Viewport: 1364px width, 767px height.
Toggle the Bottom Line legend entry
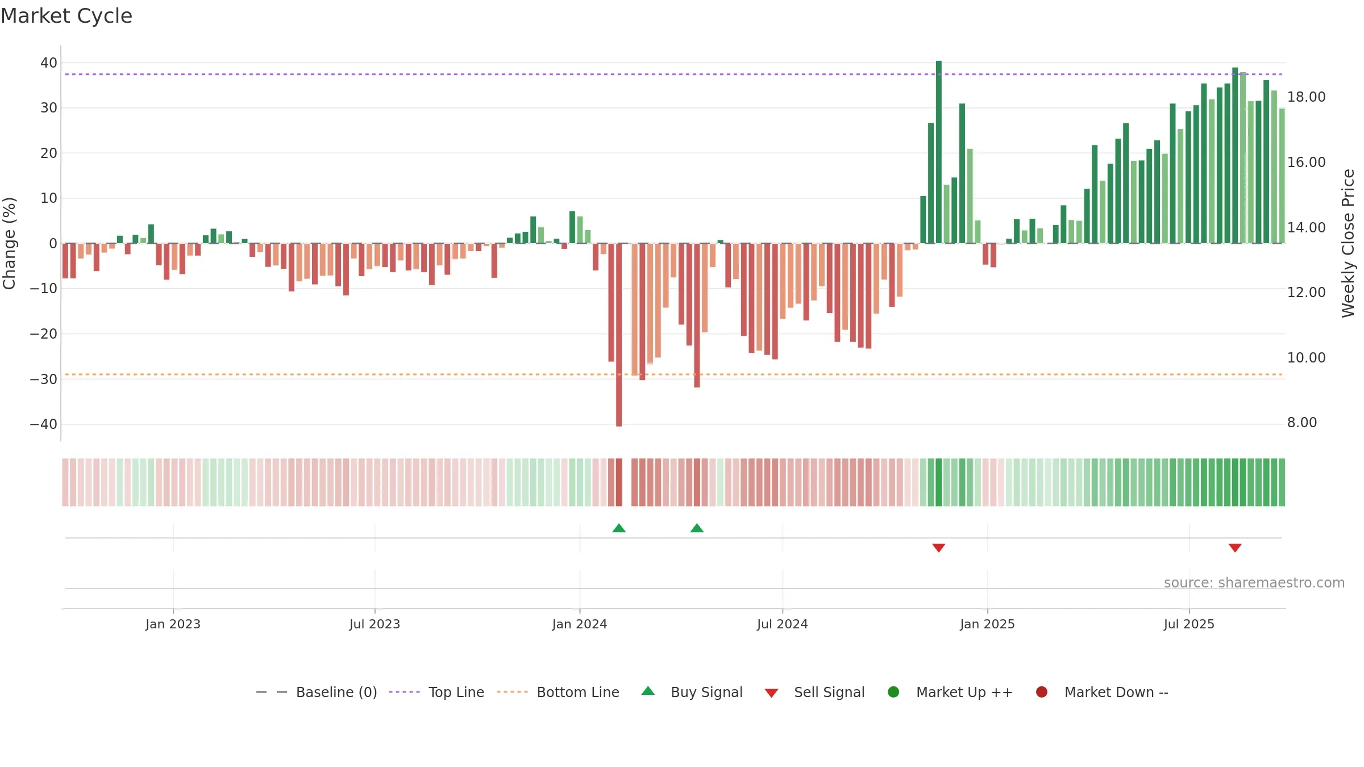pos(558,692)
